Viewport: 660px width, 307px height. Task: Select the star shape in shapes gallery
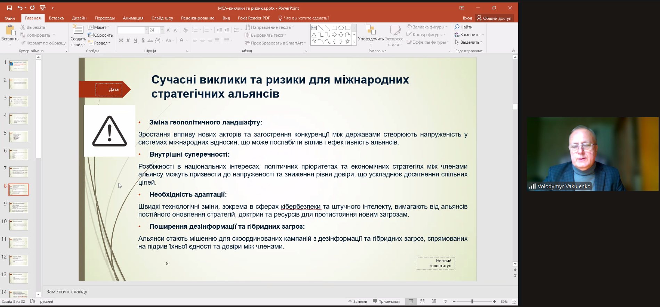(348, 42)
